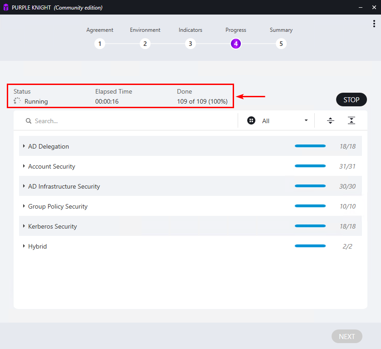Click the AD Delegation progress bar
Image resolution: width=381 pixels, height=349 pixels.
click(x=310, y=146)
